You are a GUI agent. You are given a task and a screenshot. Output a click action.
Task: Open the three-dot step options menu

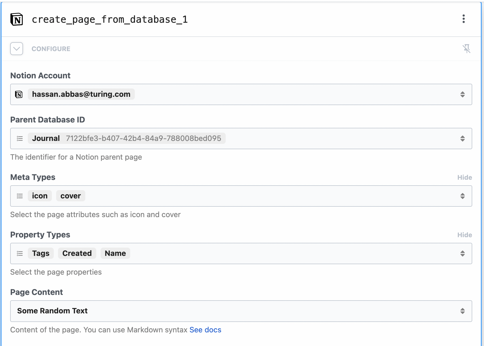(x=463, y=19)
